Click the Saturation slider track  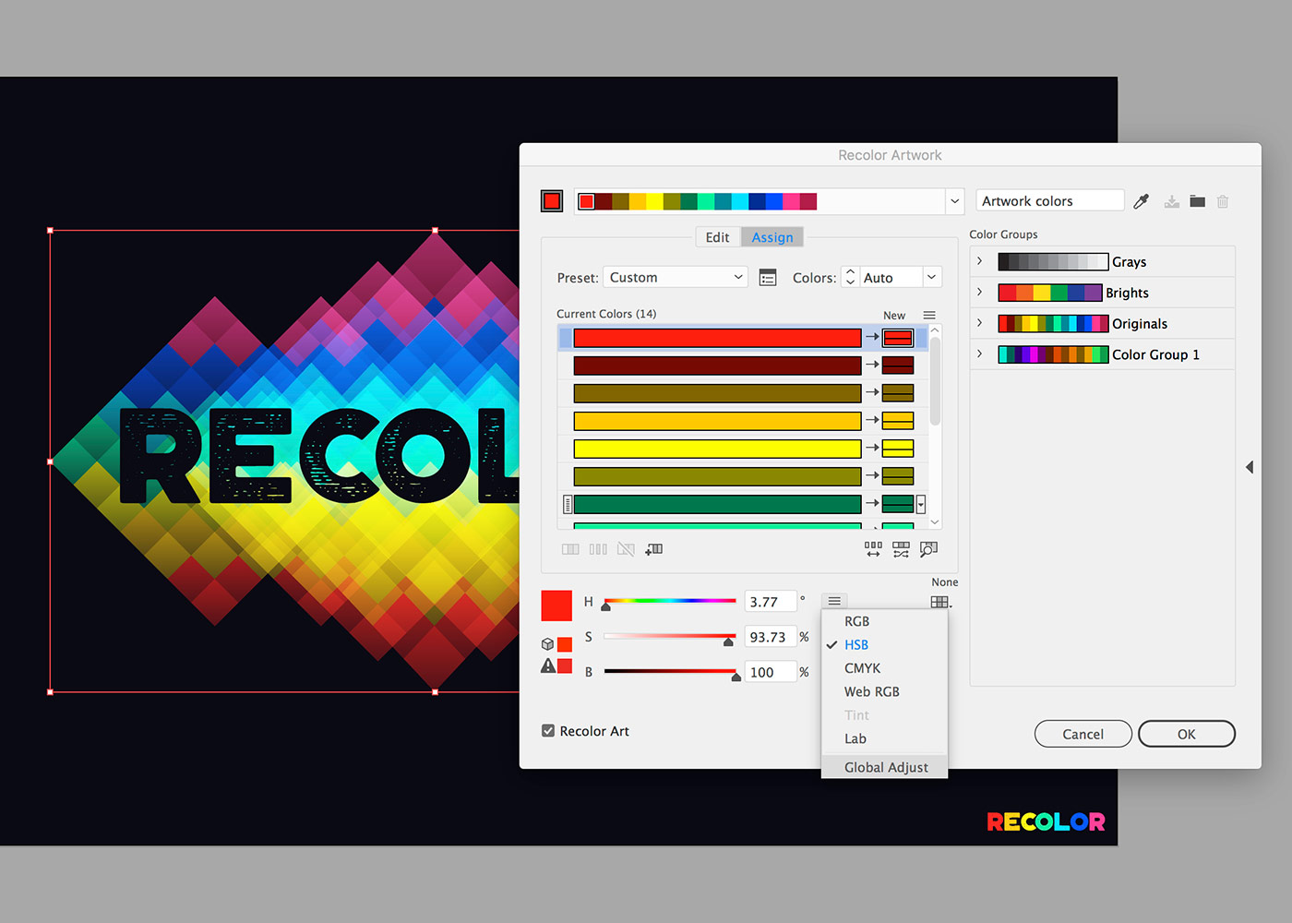(670, 636)
